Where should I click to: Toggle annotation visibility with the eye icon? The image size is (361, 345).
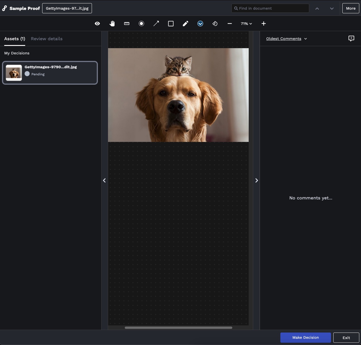97,24
